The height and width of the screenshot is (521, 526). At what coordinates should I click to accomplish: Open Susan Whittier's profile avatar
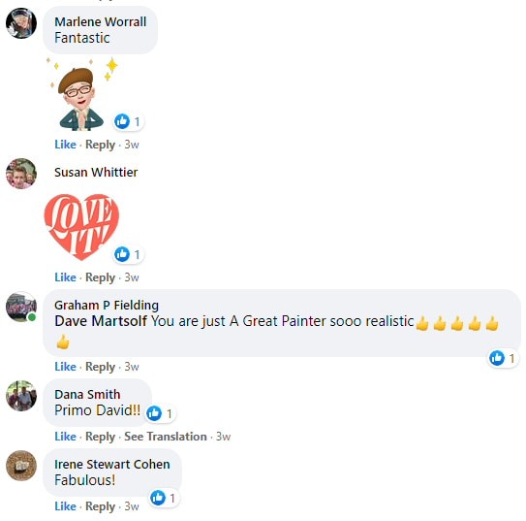pos(21,174)
